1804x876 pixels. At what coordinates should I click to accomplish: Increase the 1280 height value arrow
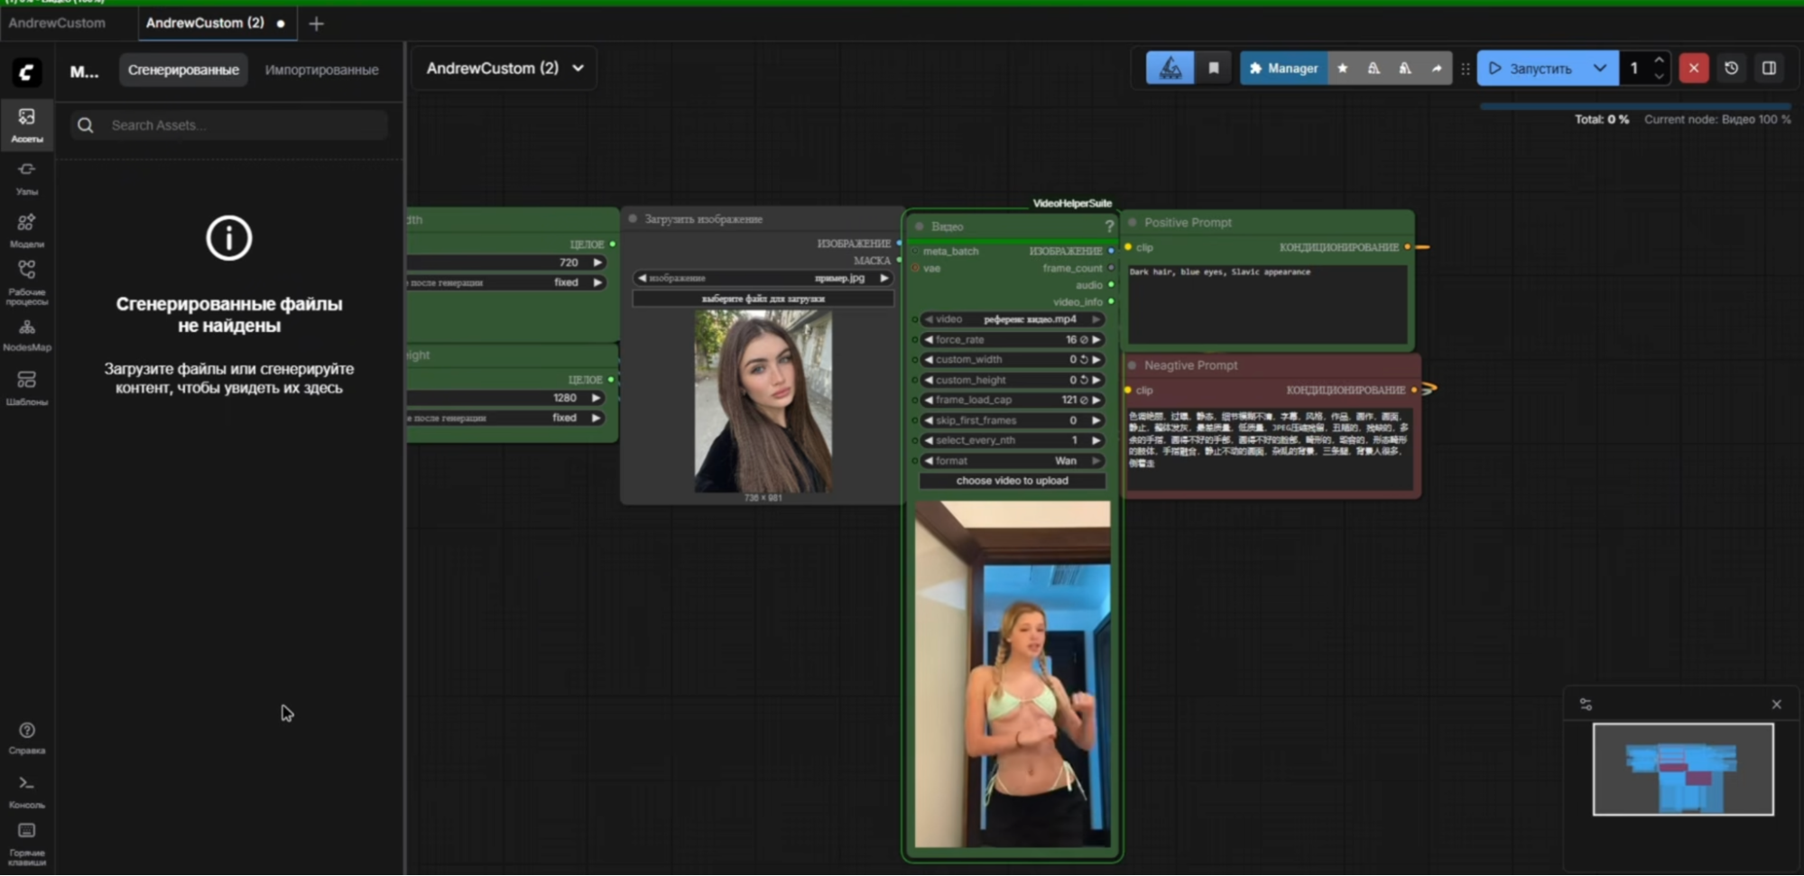596,398
